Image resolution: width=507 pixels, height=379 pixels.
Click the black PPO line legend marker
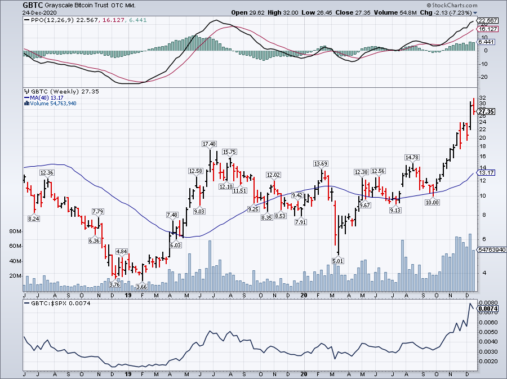point(27,20)
